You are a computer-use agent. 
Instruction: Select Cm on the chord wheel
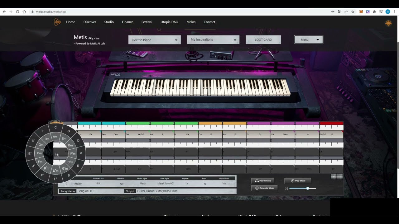click(39, 153)
